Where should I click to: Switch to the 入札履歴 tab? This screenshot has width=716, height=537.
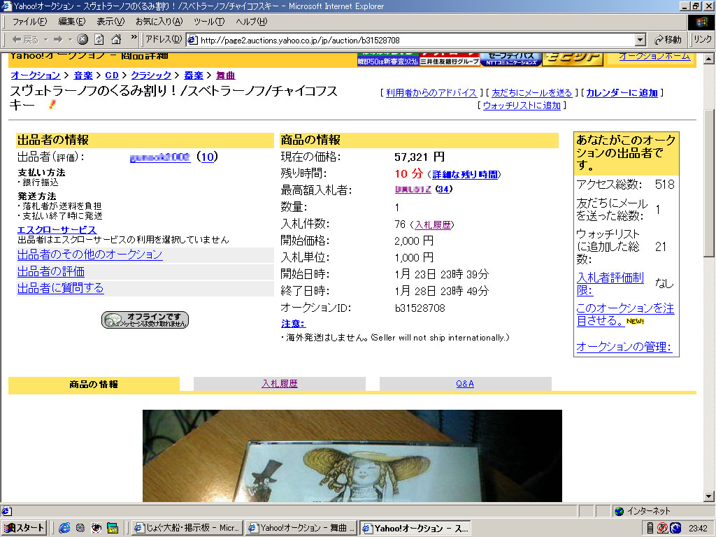(280, 384)
